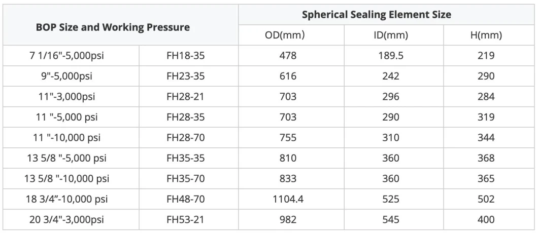Select the H value 502
The height and width of the screenshot is (234, 538).
click(486, 199)
